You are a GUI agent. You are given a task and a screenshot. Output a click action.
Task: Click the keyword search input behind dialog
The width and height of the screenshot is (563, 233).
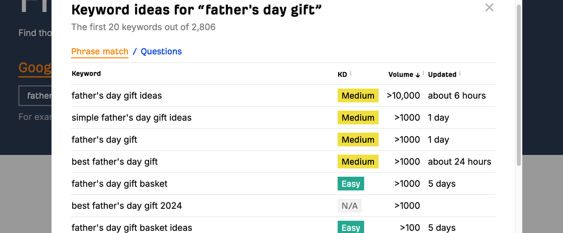coord(35,96)
